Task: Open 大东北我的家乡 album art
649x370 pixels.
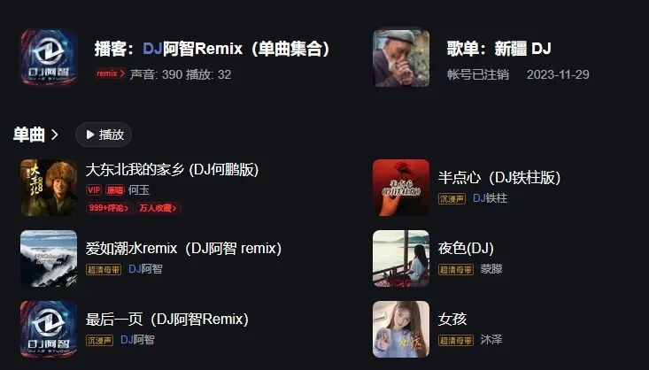Action: [x=49, y=188]
